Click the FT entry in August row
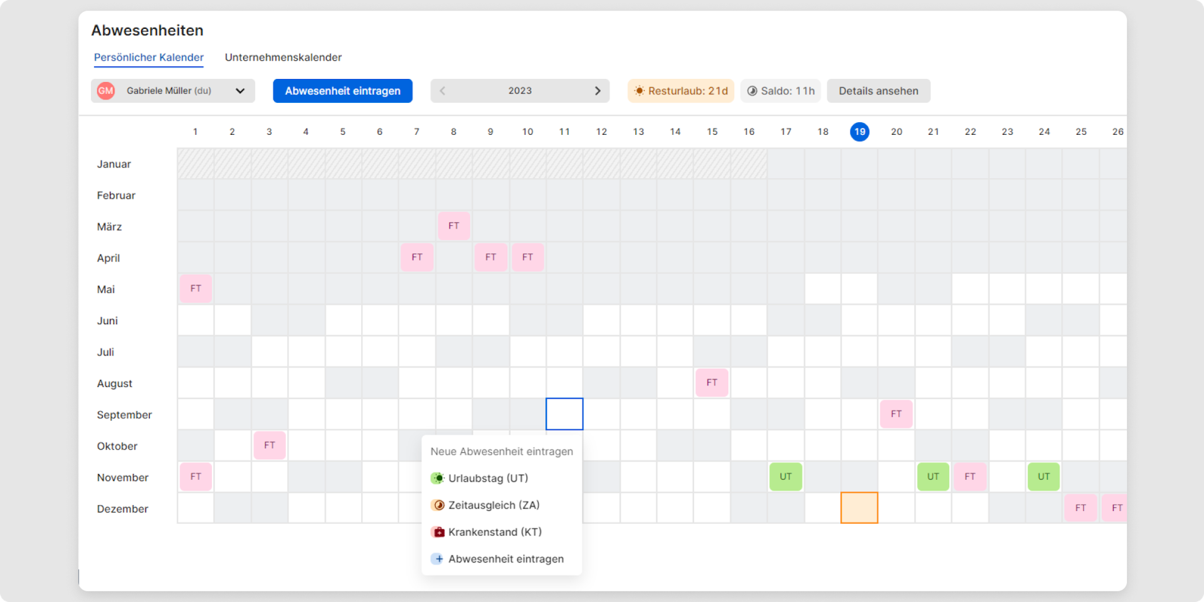 [712, 383]
